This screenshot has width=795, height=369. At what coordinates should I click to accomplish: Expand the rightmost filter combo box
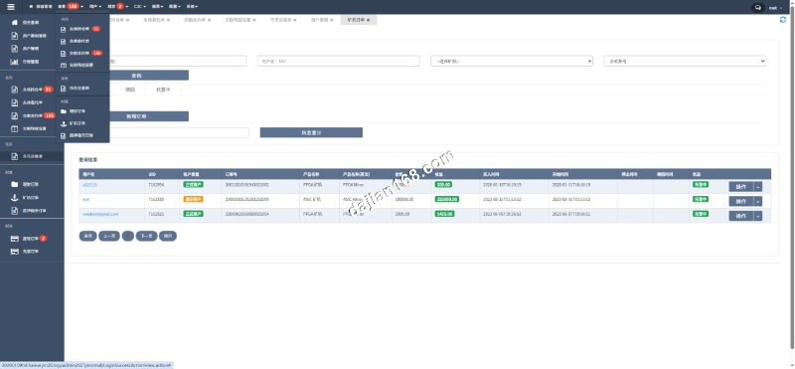tap(685, 61)
